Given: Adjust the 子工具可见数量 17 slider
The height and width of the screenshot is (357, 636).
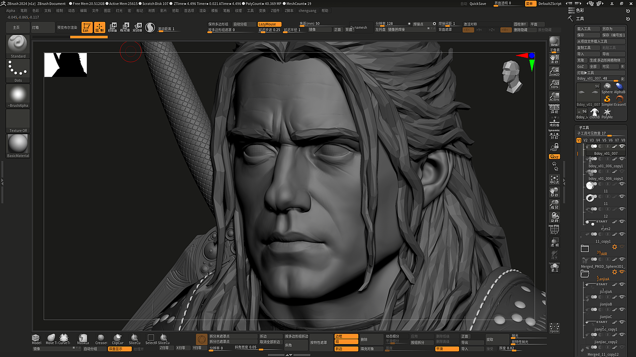Looking at the screenshot, I should point(601,133).
